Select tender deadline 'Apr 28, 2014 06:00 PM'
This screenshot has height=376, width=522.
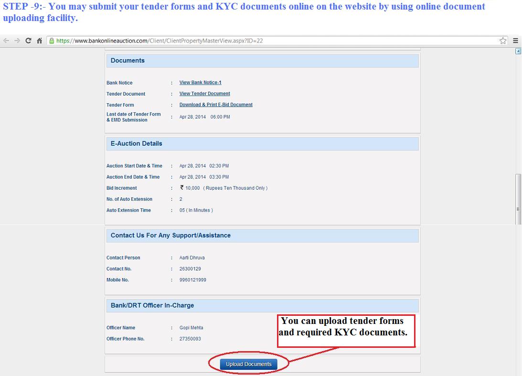[205, 117]
